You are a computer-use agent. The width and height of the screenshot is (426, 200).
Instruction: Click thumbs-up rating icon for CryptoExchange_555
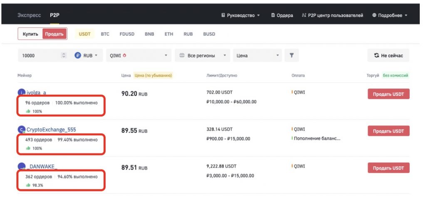pyautogui.click(x=28, y=148)
